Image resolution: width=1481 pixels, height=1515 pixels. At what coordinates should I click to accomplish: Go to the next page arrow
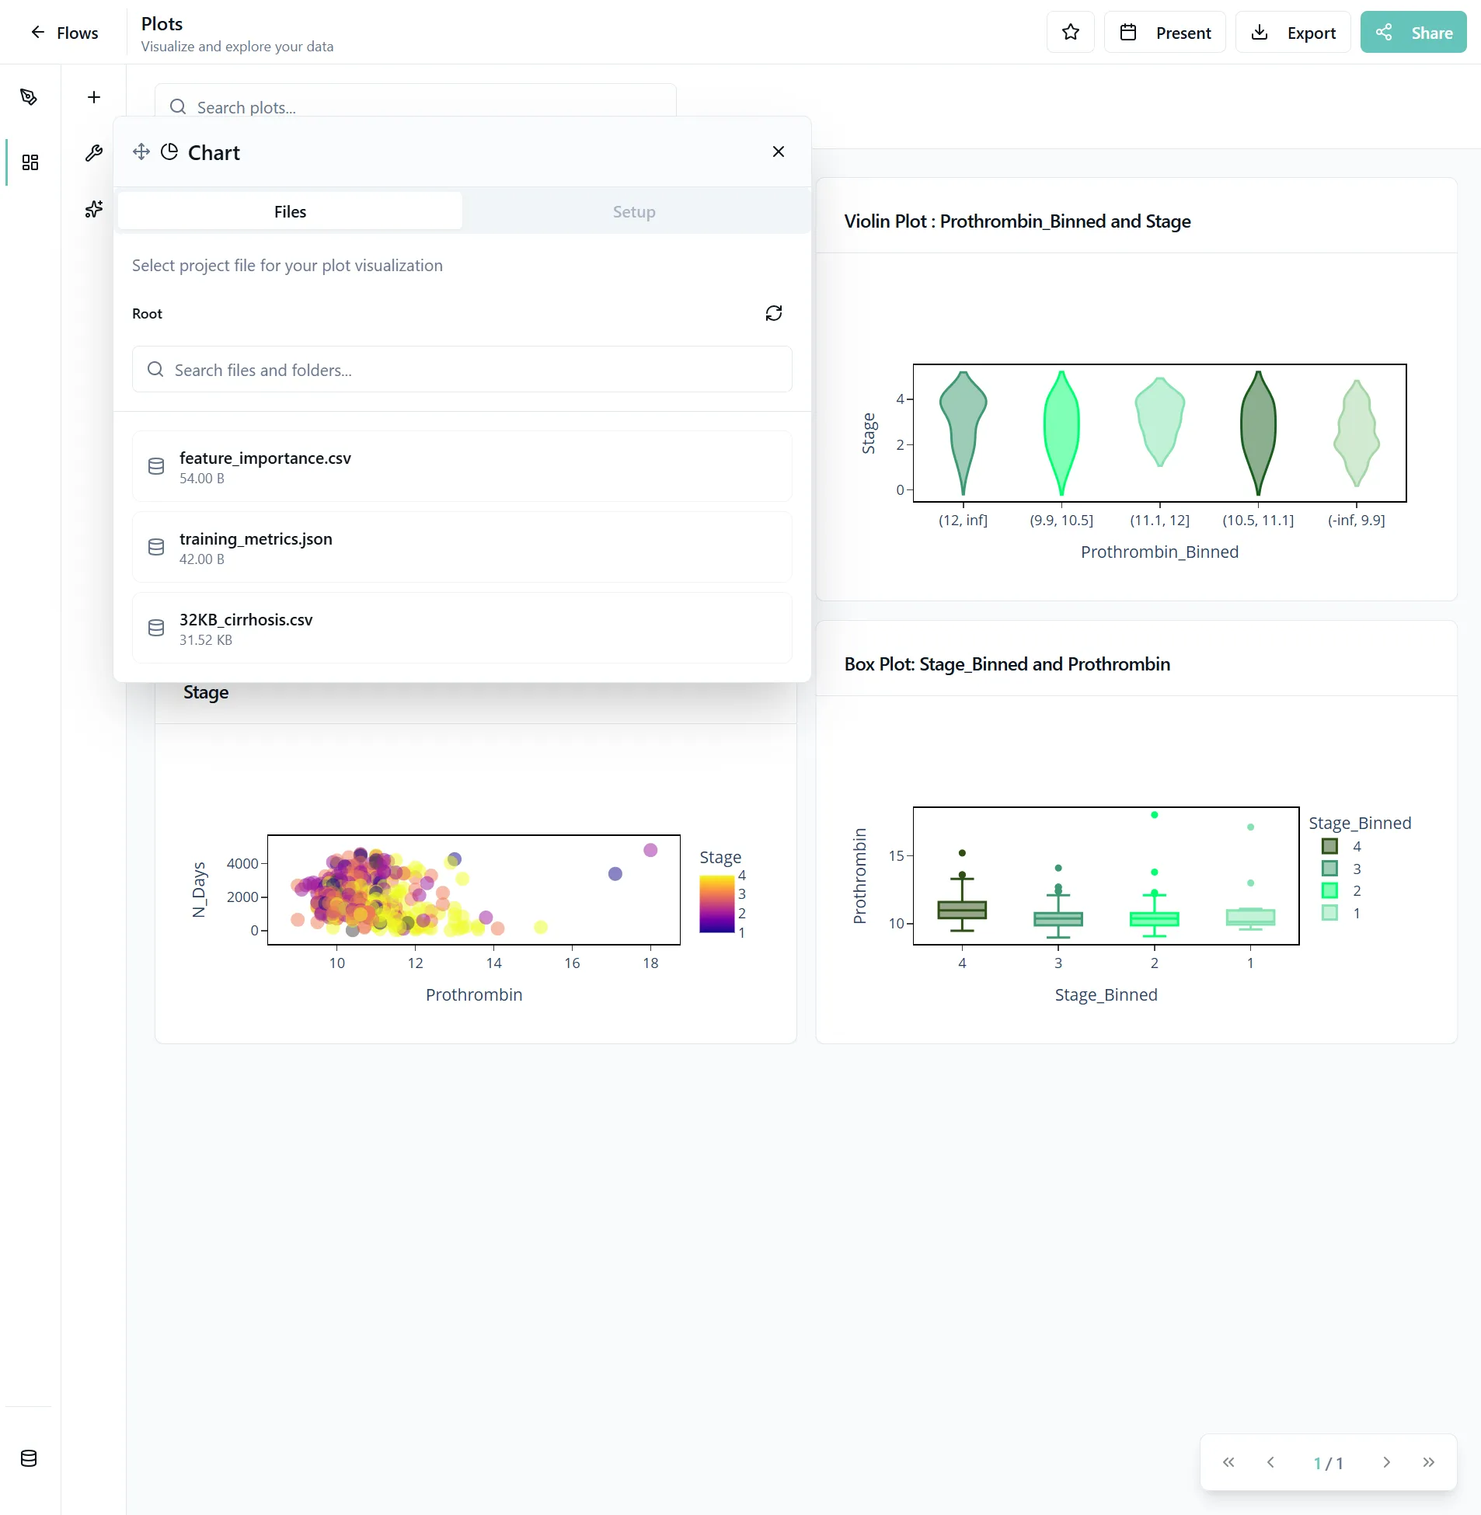pyautogui.click(x=1386, y=1463)
